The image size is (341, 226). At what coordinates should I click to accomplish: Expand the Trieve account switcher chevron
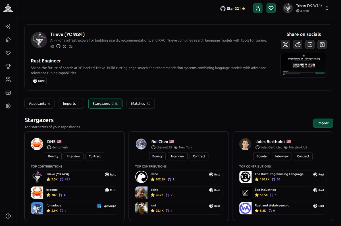(x=327, y=8)
